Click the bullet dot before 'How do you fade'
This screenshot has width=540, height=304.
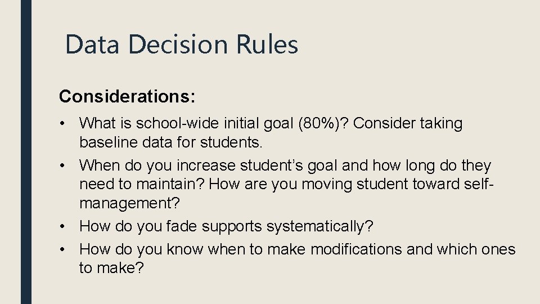62,226
